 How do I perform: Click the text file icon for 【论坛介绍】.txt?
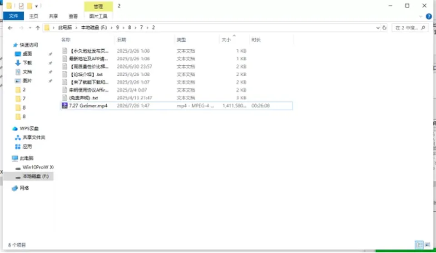click(64, 74)
